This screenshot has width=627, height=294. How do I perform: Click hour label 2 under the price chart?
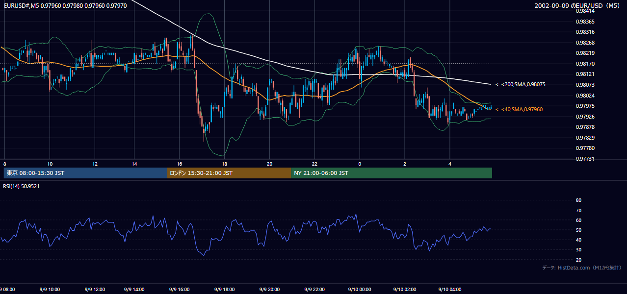[405, 164]
